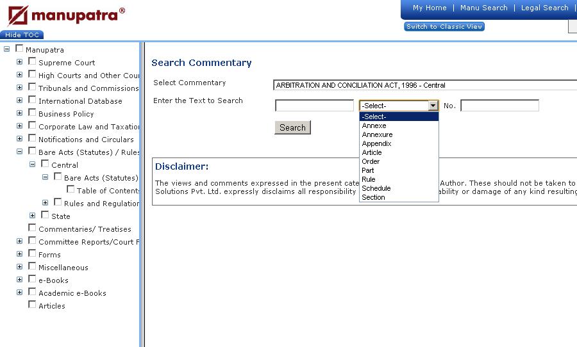Open the Select Commentary dropdown
The height and width of the screenshot is (347, 577).
(x=425, y=85)
